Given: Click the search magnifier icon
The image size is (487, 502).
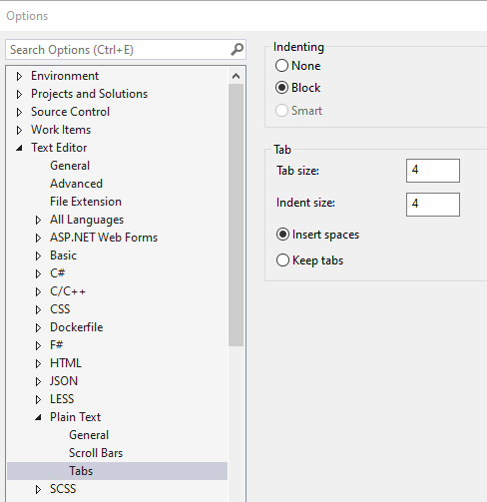Looking at the screenshot, I should coord(237,50).
